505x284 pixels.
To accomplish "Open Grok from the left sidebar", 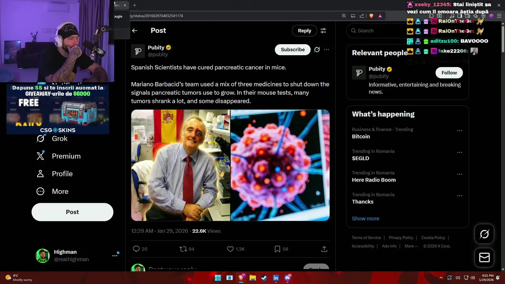I will (x=52, y=138).
